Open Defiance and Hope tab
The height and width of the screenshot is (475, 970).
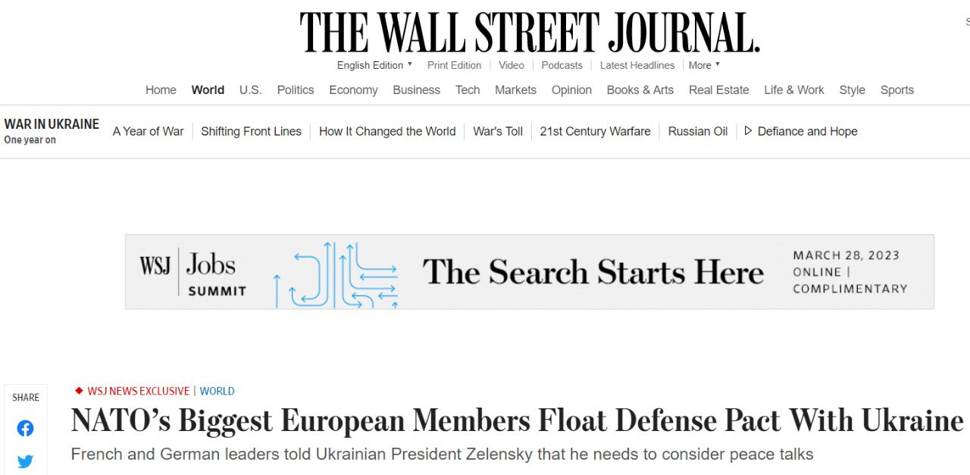point(808,131)
